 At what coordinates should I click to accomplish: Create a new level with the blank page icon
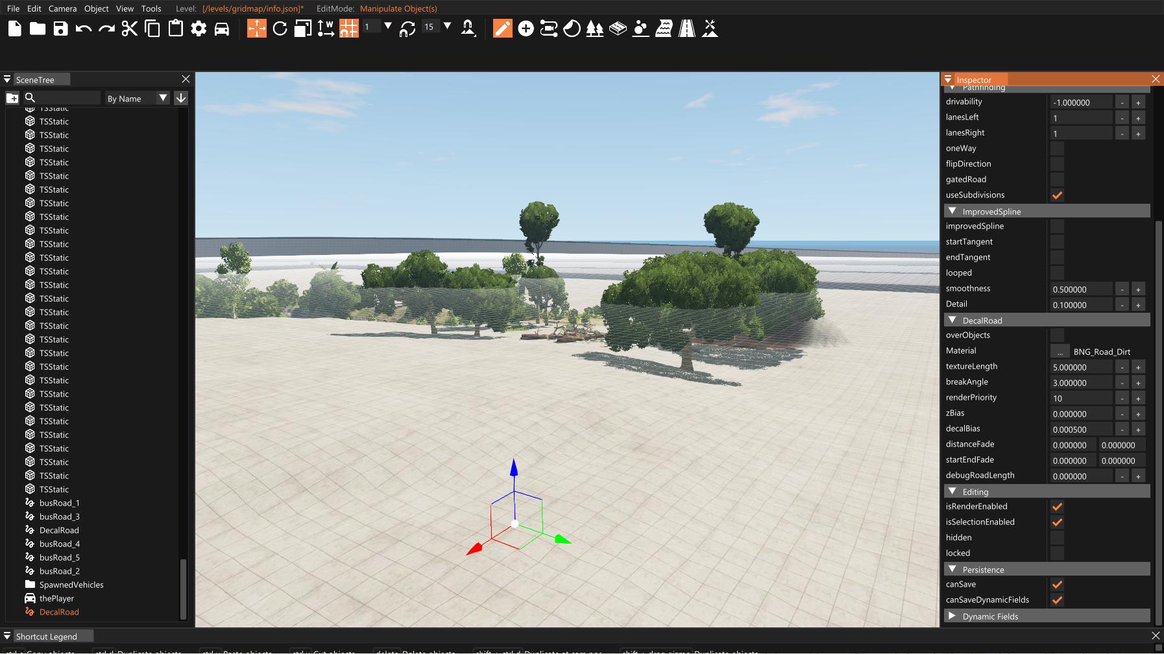click(15, 29)
